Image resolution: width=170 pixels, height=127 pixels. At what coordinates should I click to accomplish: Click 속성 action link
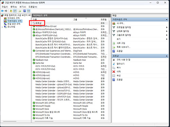119,76
